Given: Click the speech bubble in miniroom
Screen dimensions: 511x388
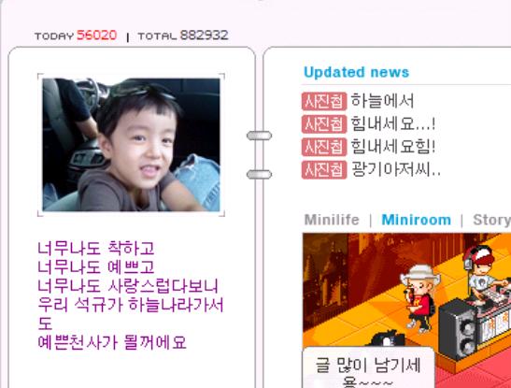Looking at the screenshot, I should tap(369, 367).
